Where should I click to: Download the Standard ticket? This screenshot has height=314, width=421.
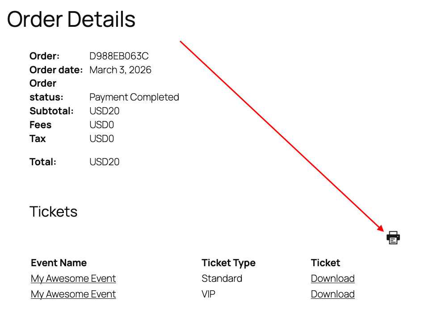(x=333, y=279)
